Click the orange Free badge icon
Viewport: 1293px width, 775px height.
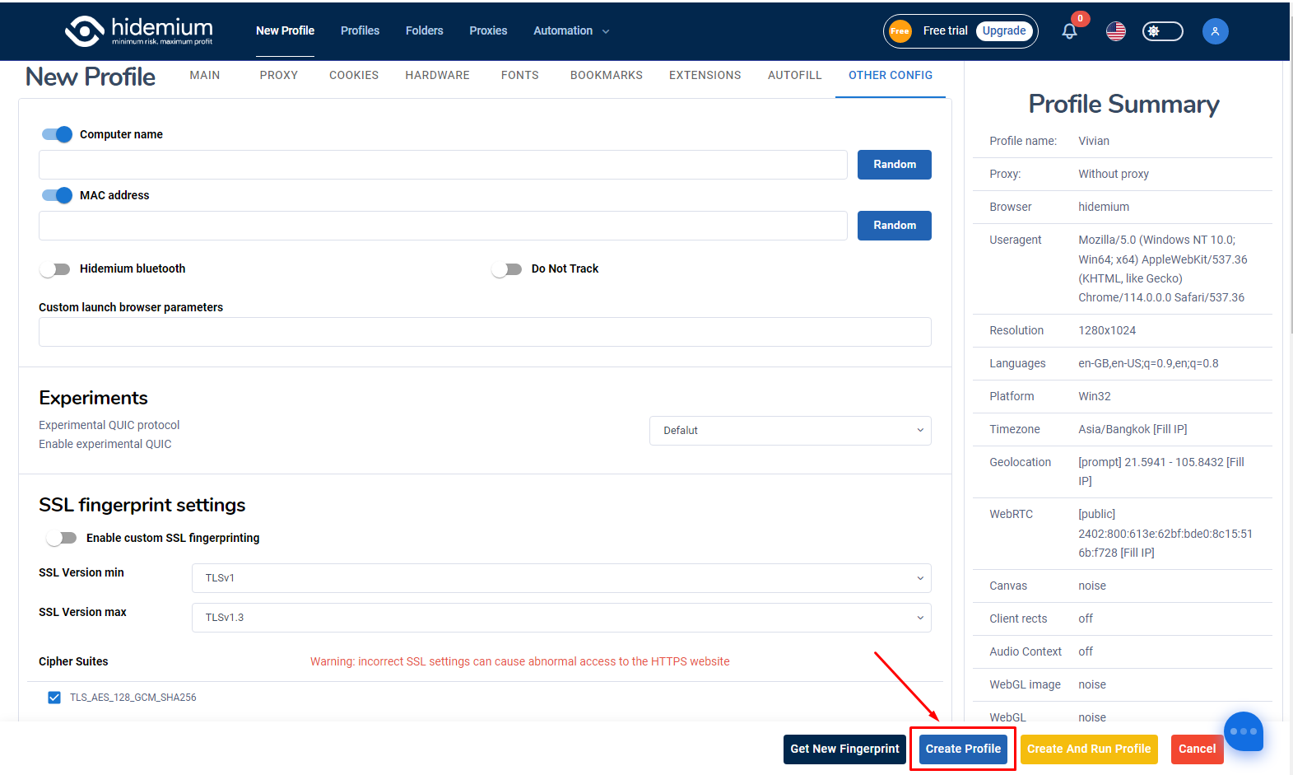pyautogui.click(x=900, y=31)
